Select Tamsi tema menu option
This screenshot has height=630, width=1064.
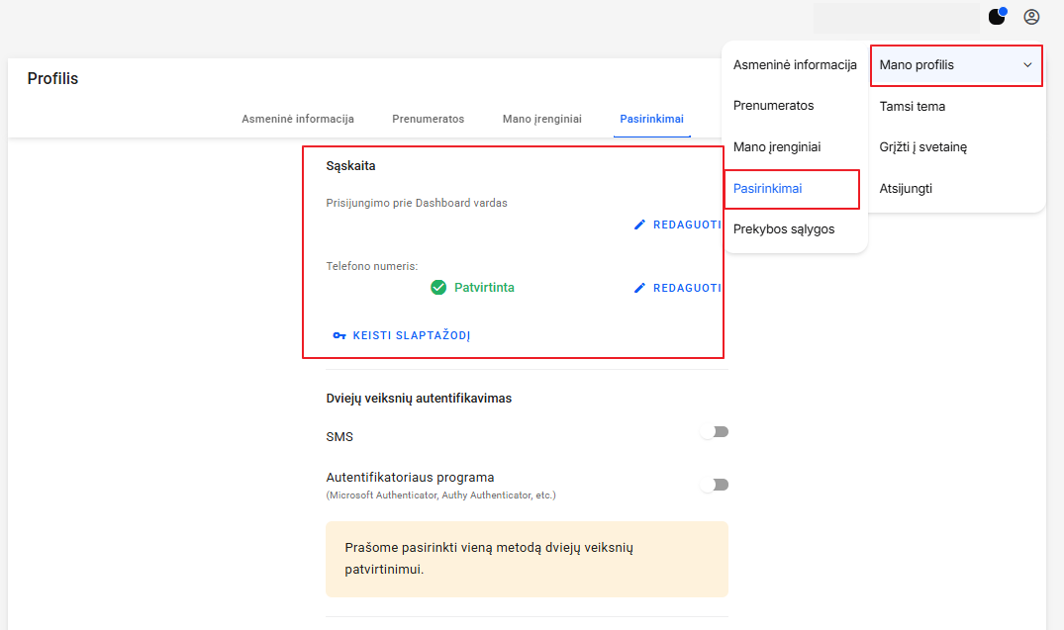[x=912, y=107]
